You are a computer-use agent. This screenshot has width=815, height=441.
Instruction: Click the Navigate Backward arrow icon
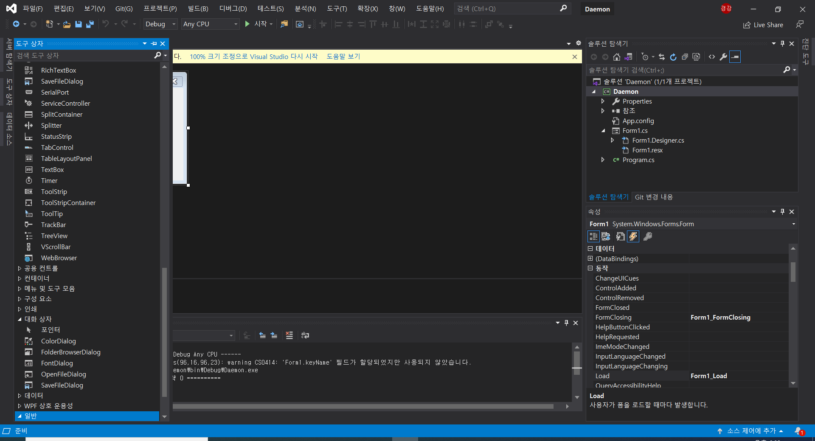pos(16,24)
